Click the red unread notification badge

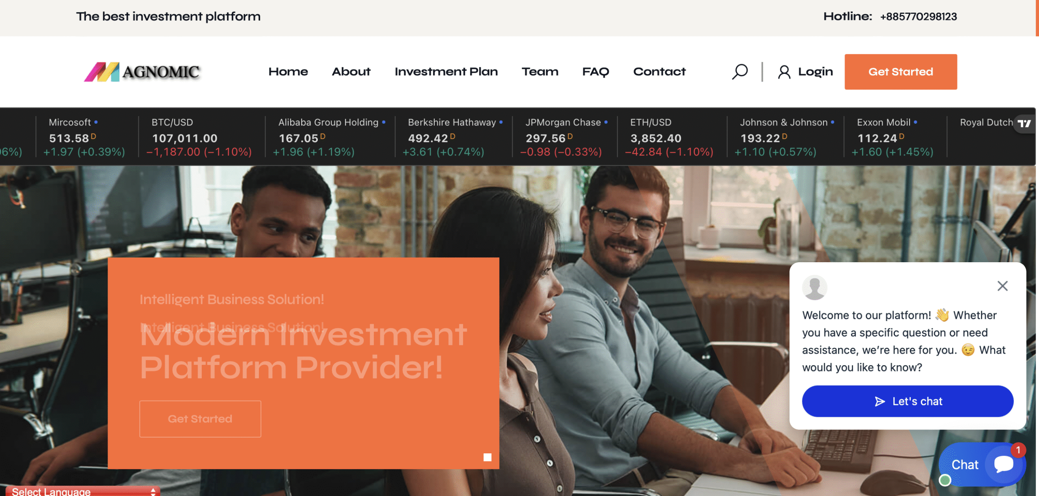(x=1018, y=450)
